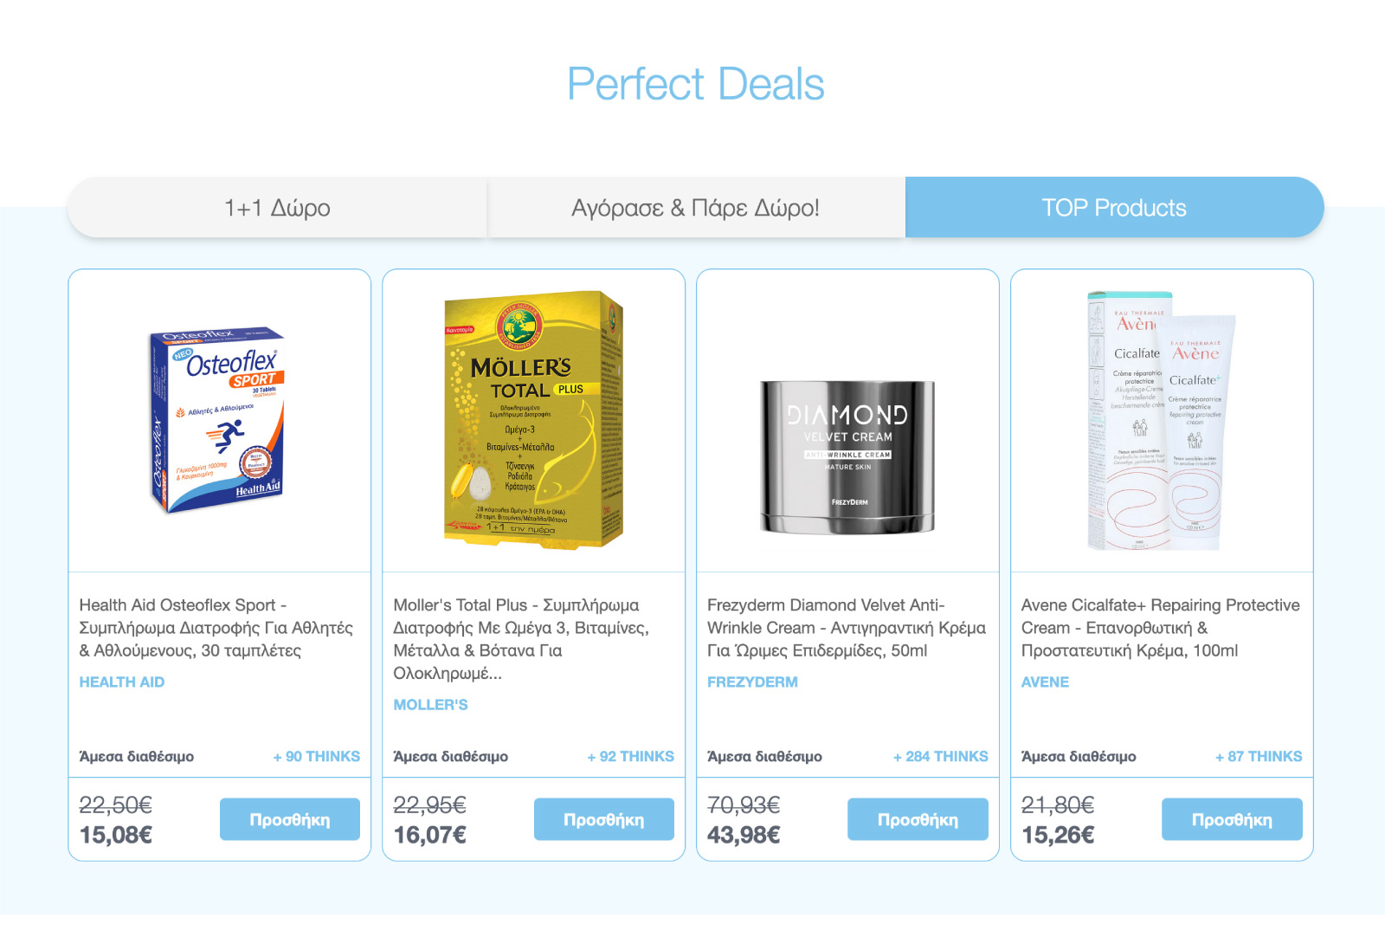Click the + 284 THINKS points label
This screenshot has width=1385, height=950.
(x=941, y=756)
